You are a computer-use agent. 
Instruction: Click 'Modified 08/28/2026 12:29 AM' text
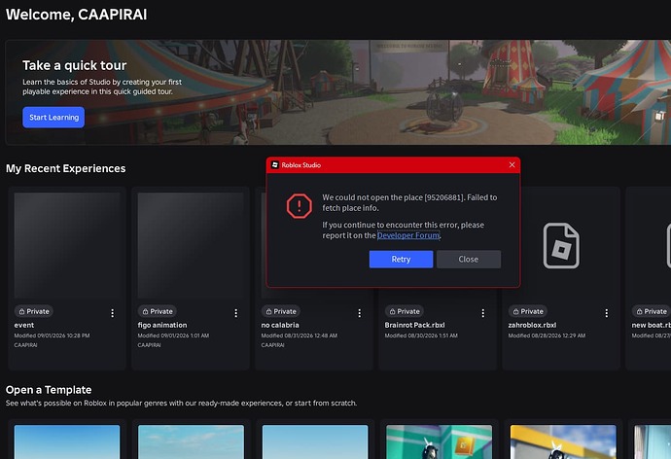(x=547, y=335)
